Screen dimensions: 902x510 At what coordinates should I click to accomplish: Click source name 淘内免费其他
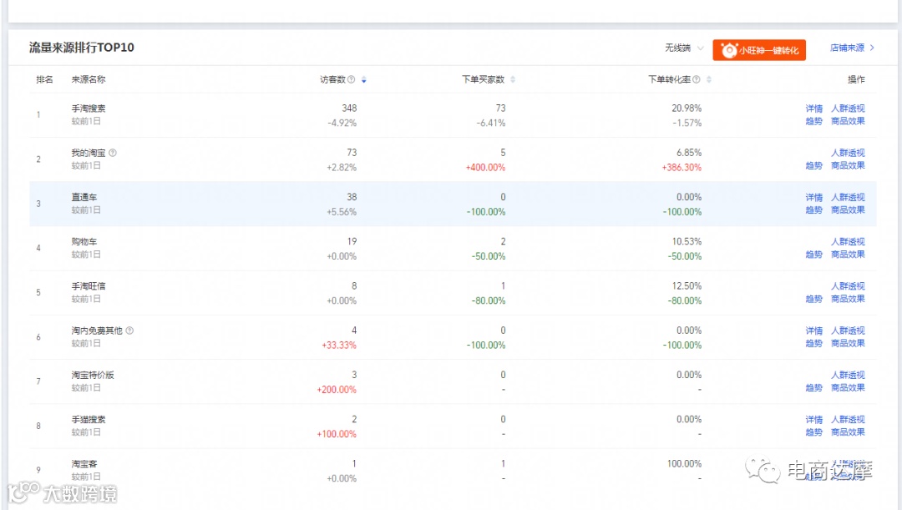(97, 331)
